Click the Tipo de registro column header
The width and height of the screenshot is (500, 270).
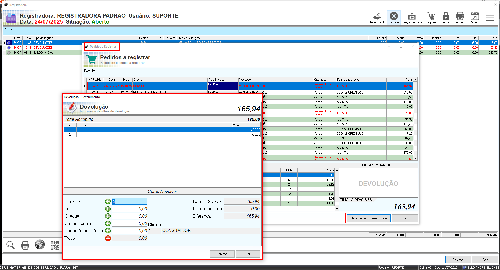coord(85,38)
